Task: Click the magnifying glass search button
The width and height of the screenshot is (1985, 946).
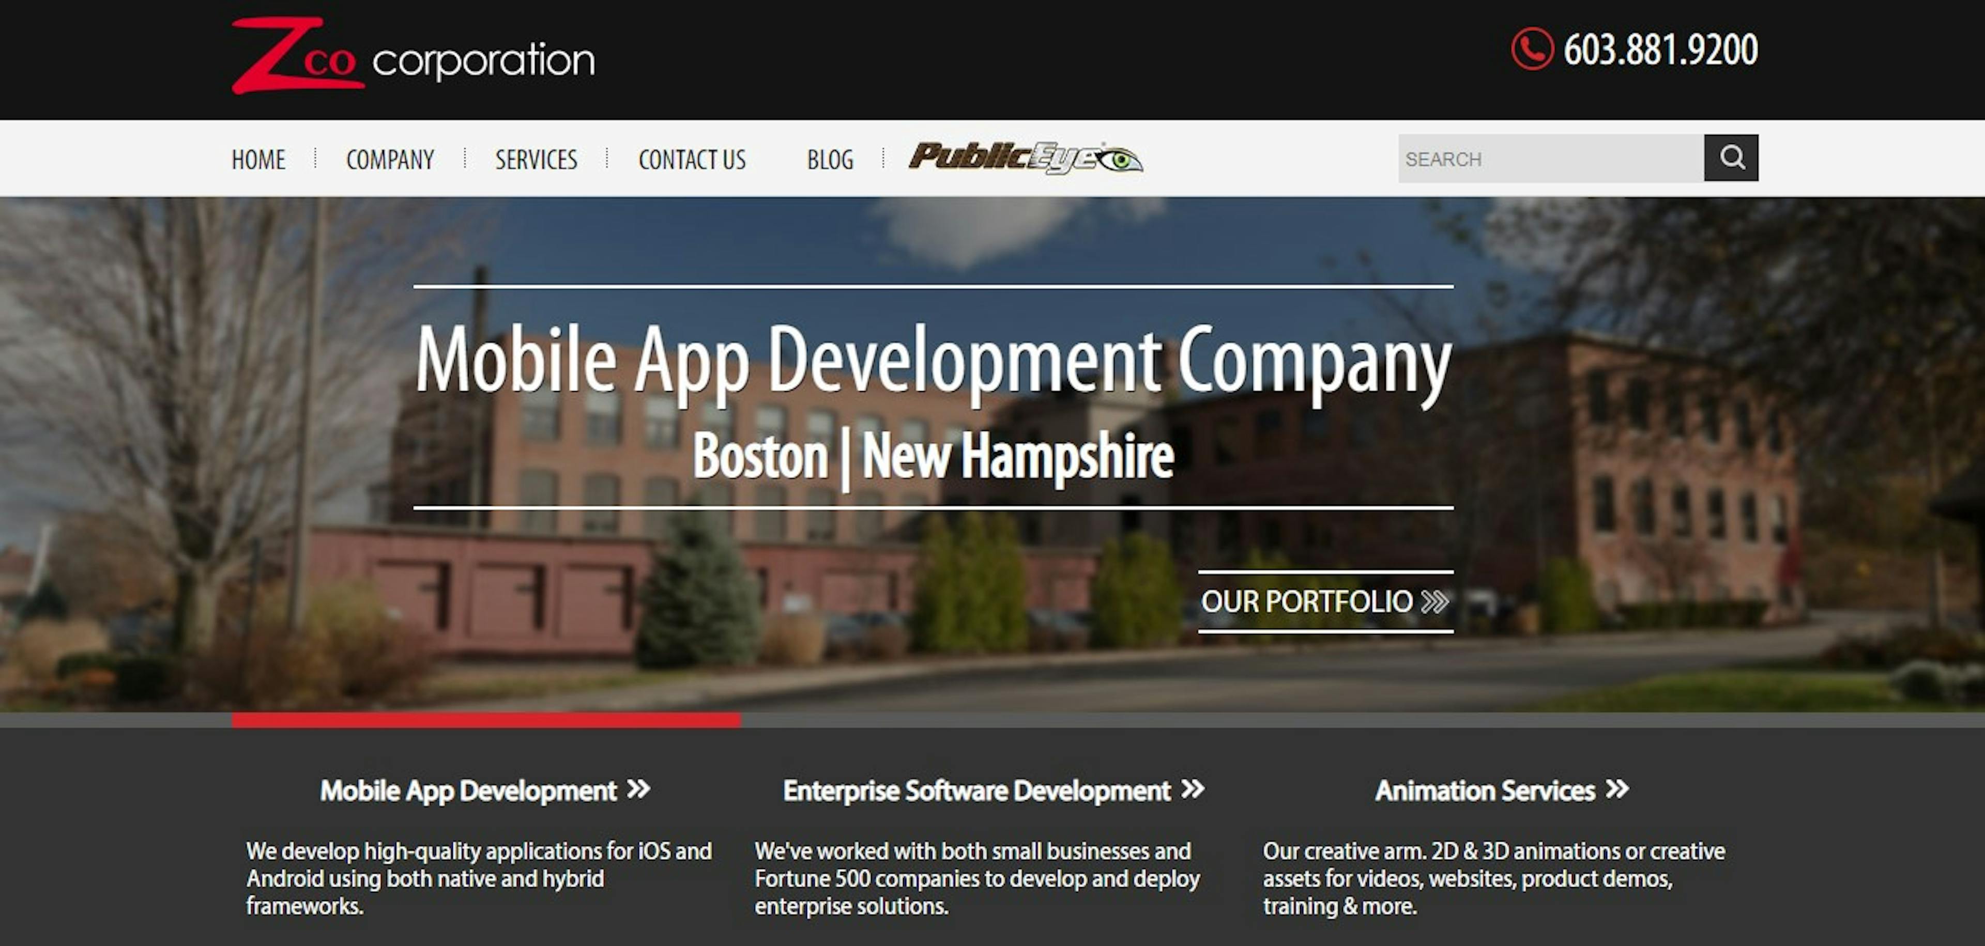Action: coord(1731,158)
